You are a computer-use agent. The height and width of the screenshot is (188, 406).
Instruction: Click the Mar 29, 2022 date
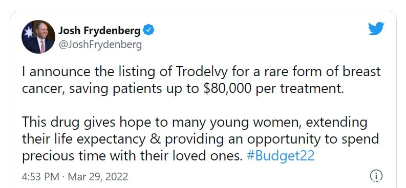[x=98, y=177]
